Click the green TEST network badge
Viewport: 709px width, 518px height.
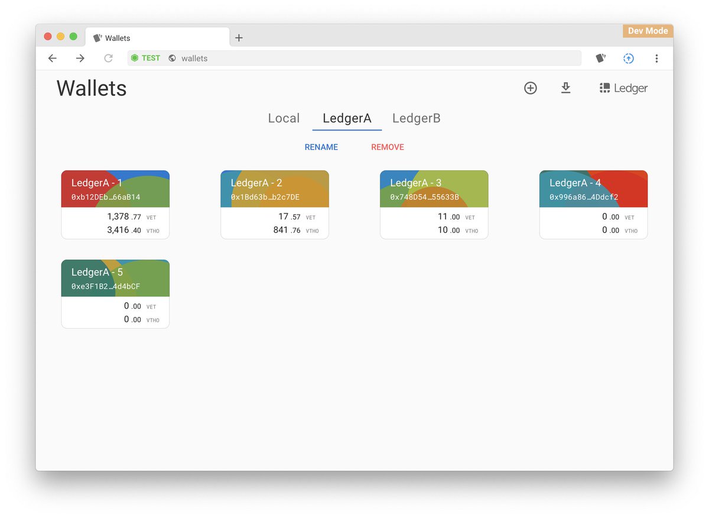[x=145, y=58]
